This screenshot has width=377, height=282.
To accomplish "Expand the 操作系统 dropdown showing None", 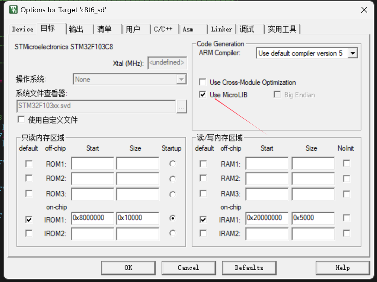I will click(x=181, y=79).
